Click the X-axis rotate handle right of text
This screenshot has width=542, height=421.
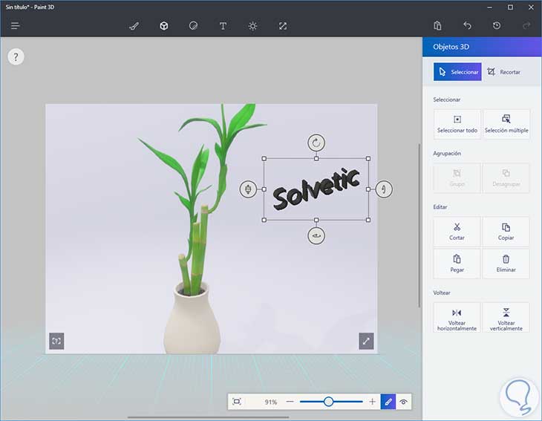[x=384, y=189]
